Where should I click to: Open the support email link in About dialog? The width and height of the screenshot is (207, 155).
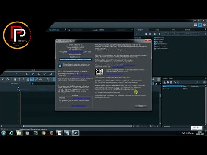pos(78,106)
